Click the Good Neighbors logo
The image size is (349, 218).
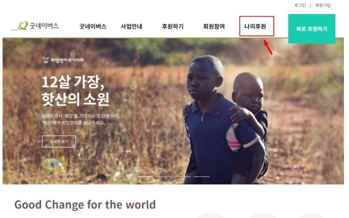[35, 26]
